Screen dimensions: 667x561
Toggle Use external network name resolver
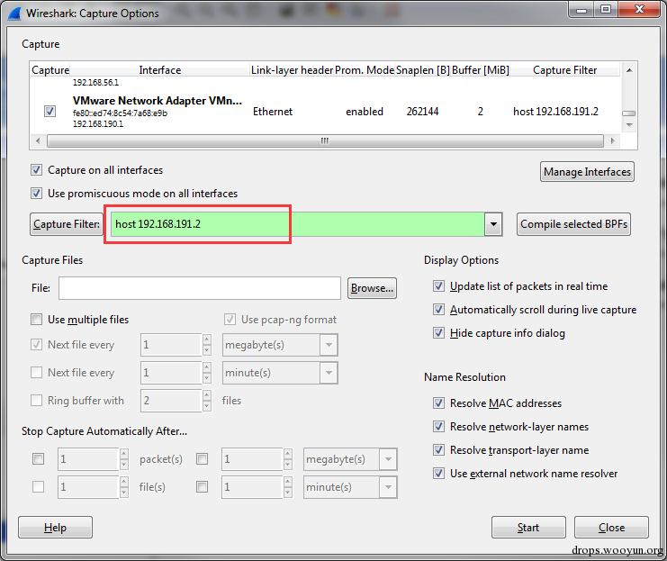tap(438, 474)
